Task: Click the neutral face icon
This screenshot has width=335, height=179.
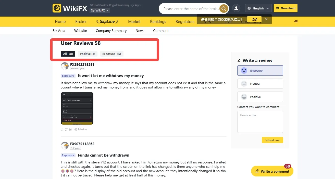Action: tap(244, 84)
